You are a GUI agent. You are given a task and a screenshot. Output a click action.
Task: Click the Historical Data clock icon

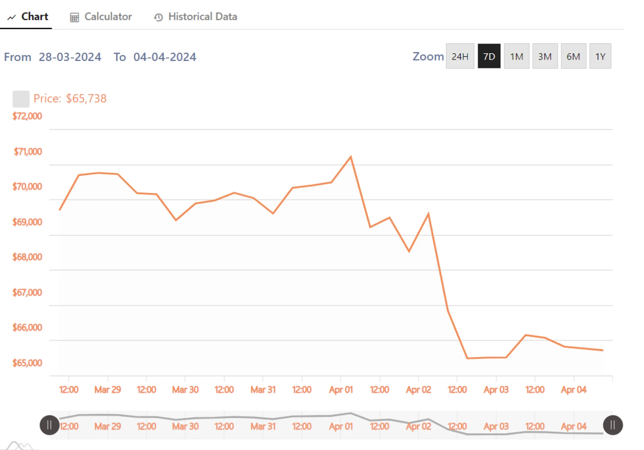click(158, 17)
